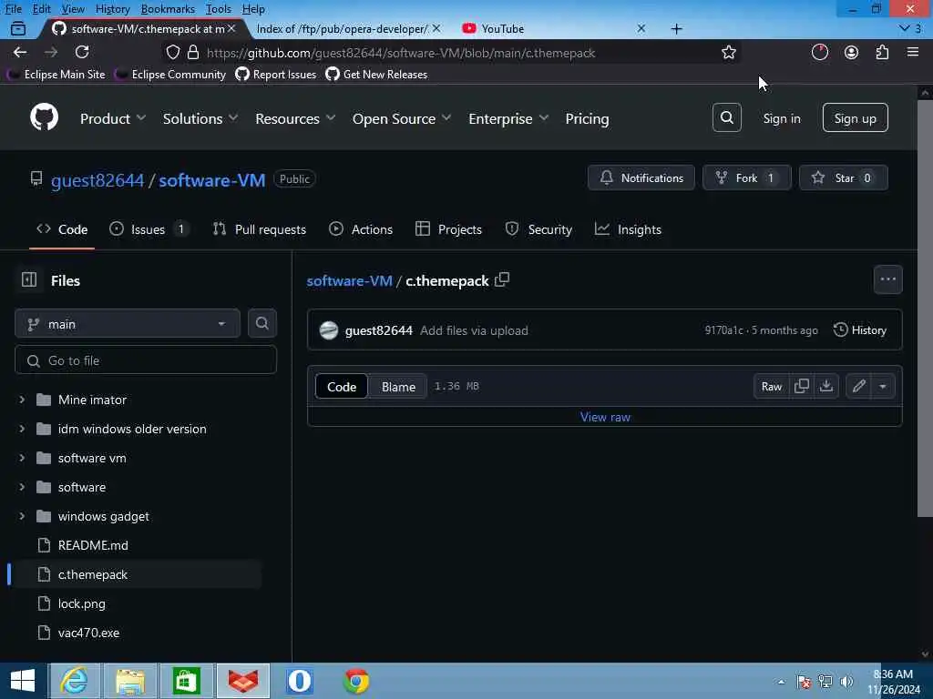Open Firefox hamburger application menu
This screenshot has height=699, width=933.
[x=913, y=52]
